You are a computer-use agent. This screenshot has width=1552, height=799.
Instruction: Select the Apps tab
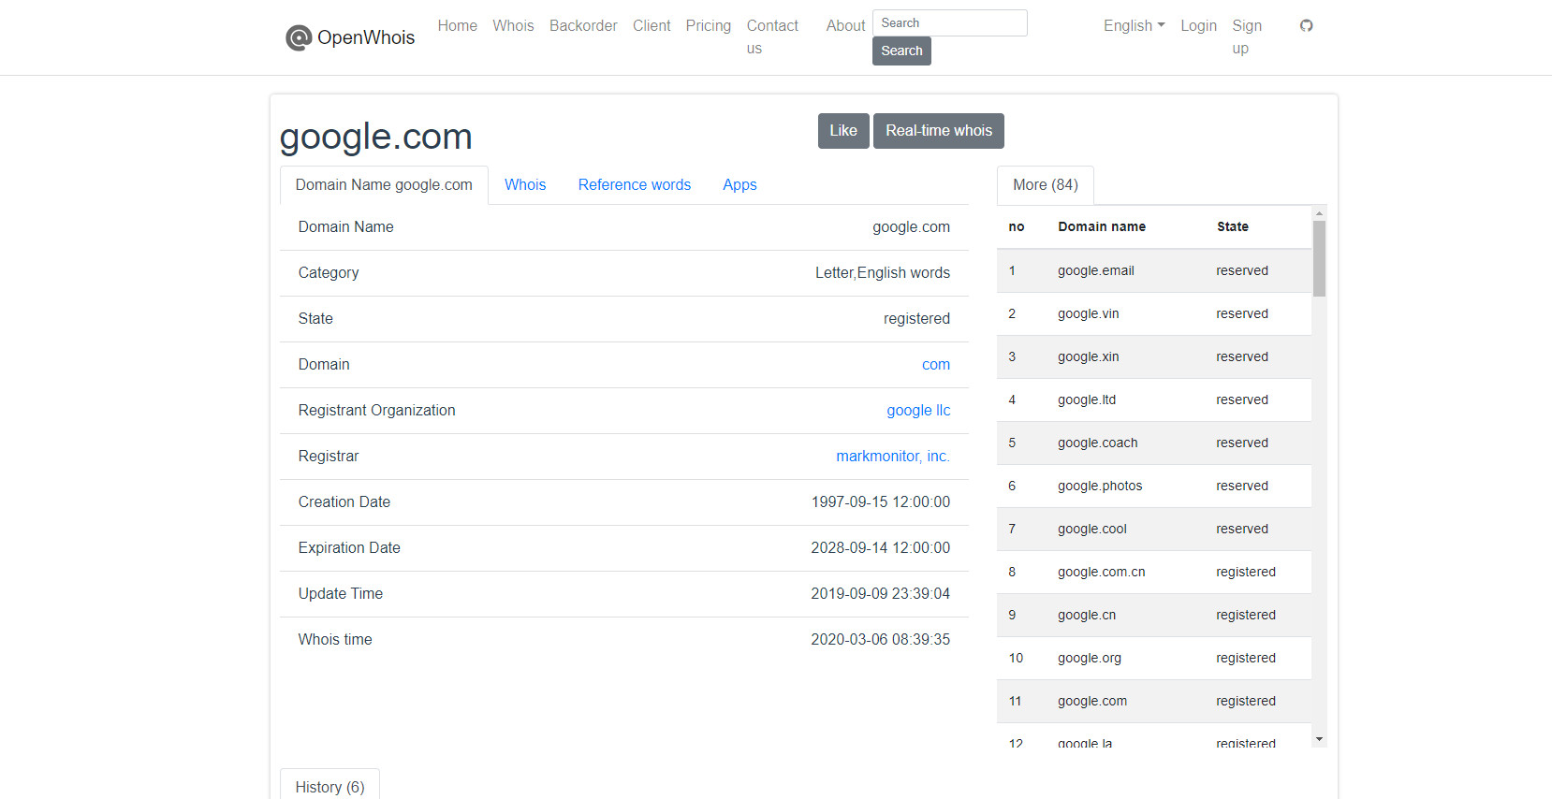click(739, 185)
